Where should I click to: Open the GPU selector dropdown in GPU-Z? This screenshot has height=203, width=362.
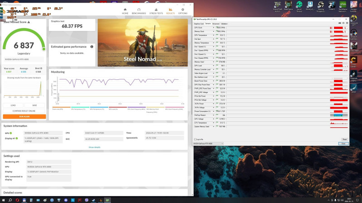pos(208,143)
